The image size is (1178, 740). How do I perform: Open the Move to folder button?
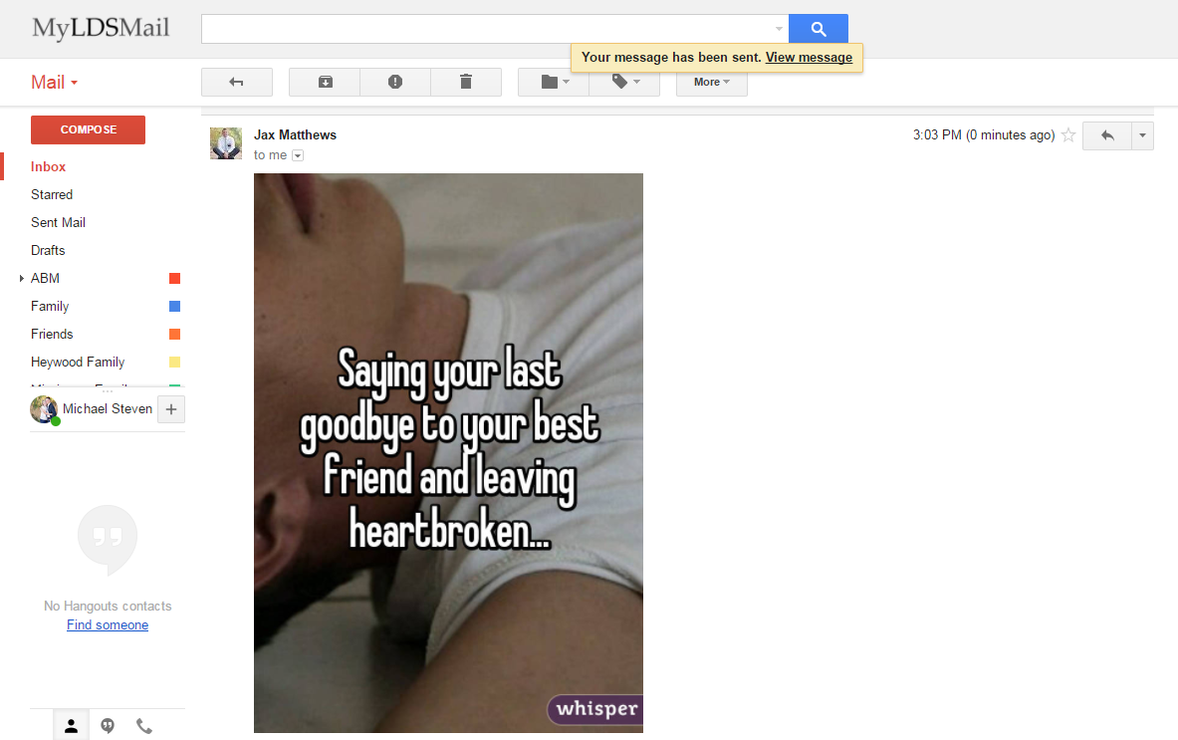coord(554,82)
